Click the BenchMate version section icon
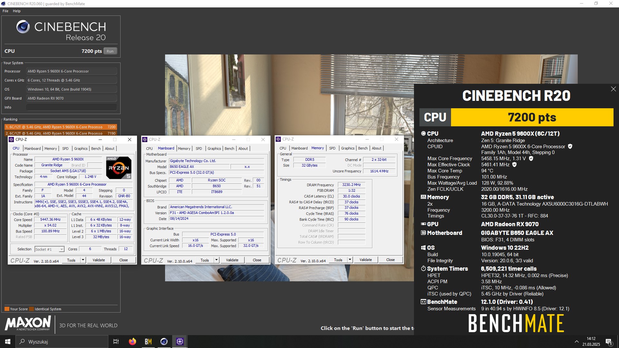This screenshot has height=348, width=619. tap(423, 302)
